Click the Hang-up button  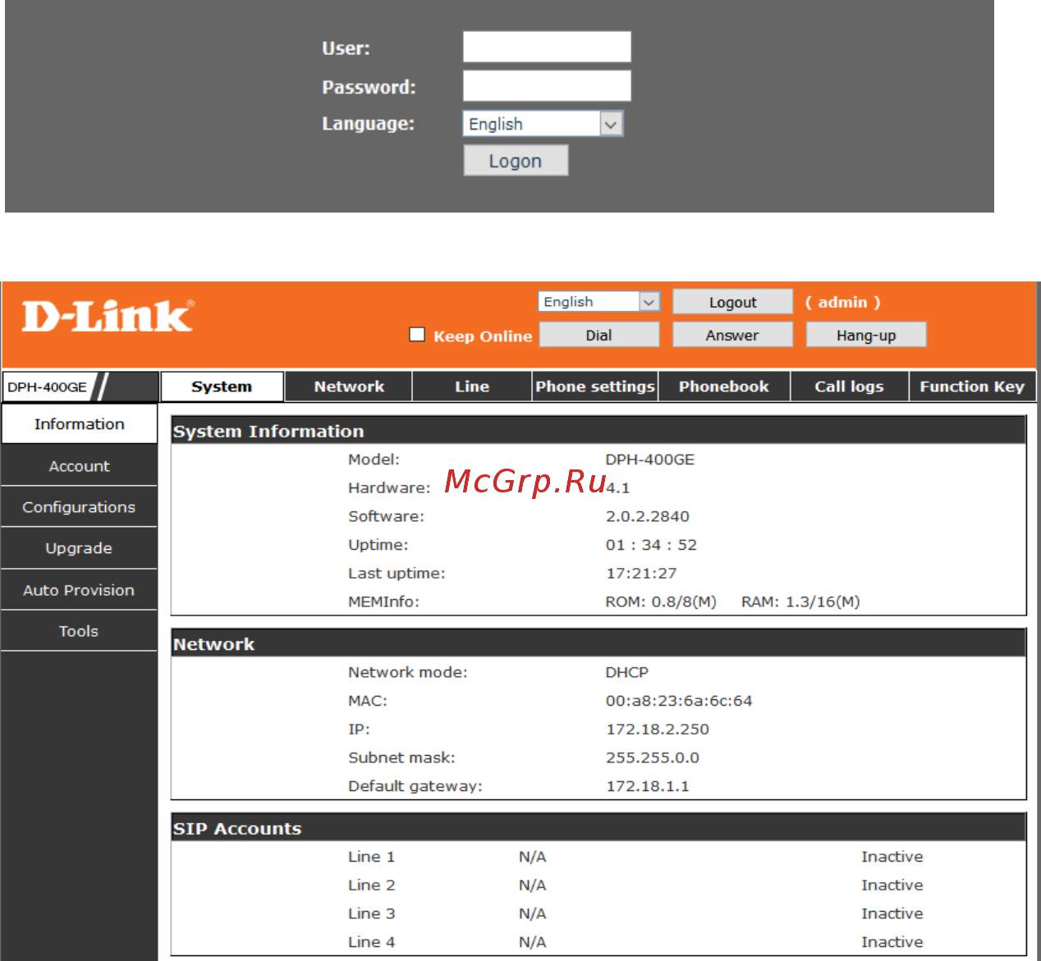point(866,335)
